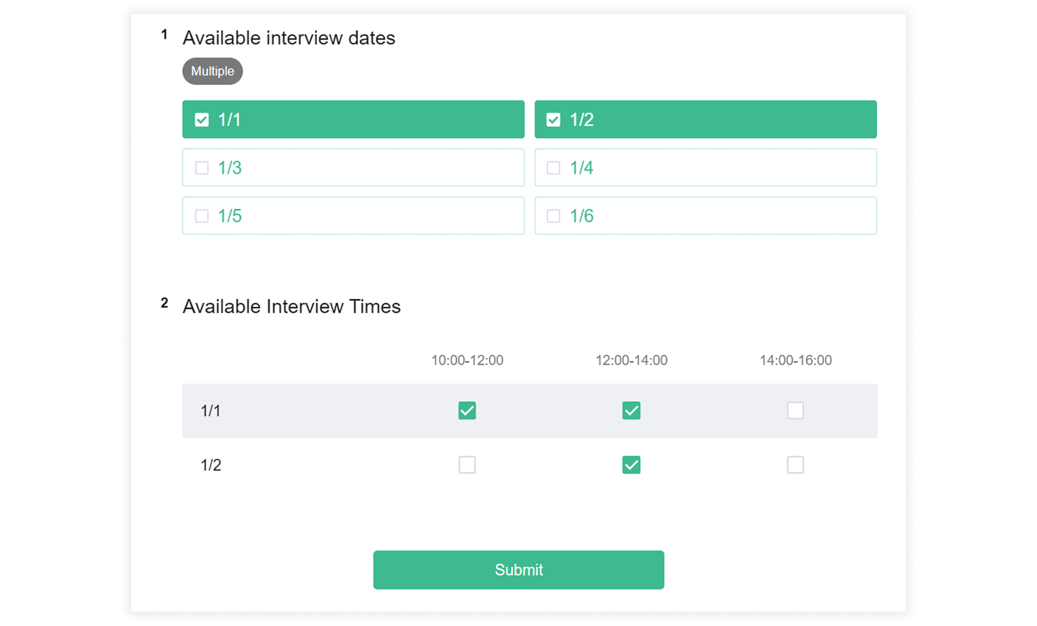Uncheck 12:00-14:00 for date 1/2
1037x626 pixels.
631,465
